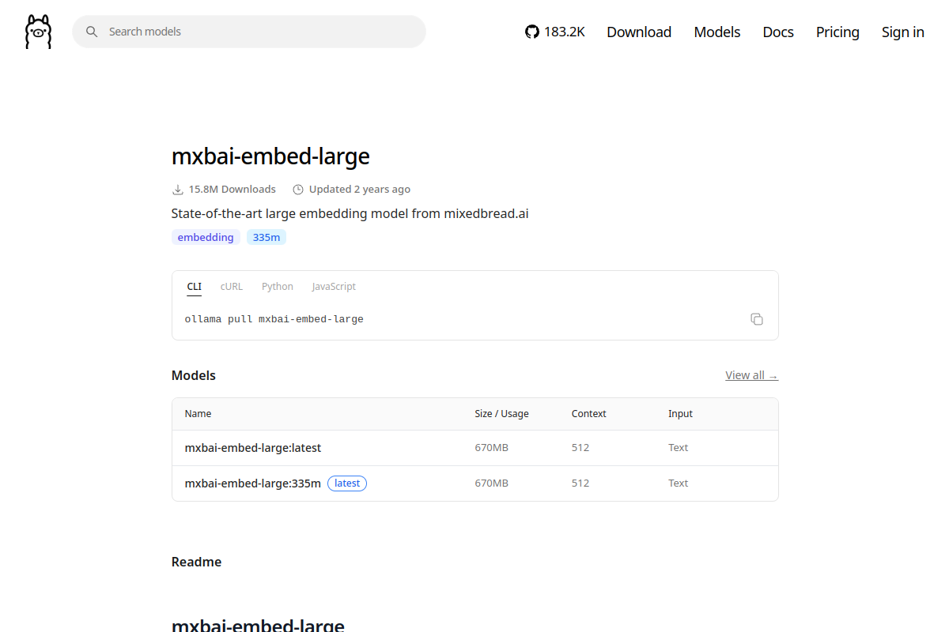The image size is (949, 632).
Task: Open mxbai-embed-large:latest model
Action: pos(253,448)
